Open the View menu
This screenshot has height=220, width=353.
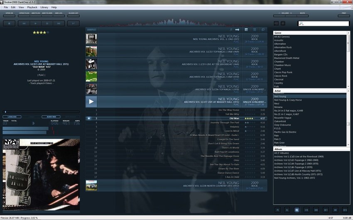tap(21, 7)
